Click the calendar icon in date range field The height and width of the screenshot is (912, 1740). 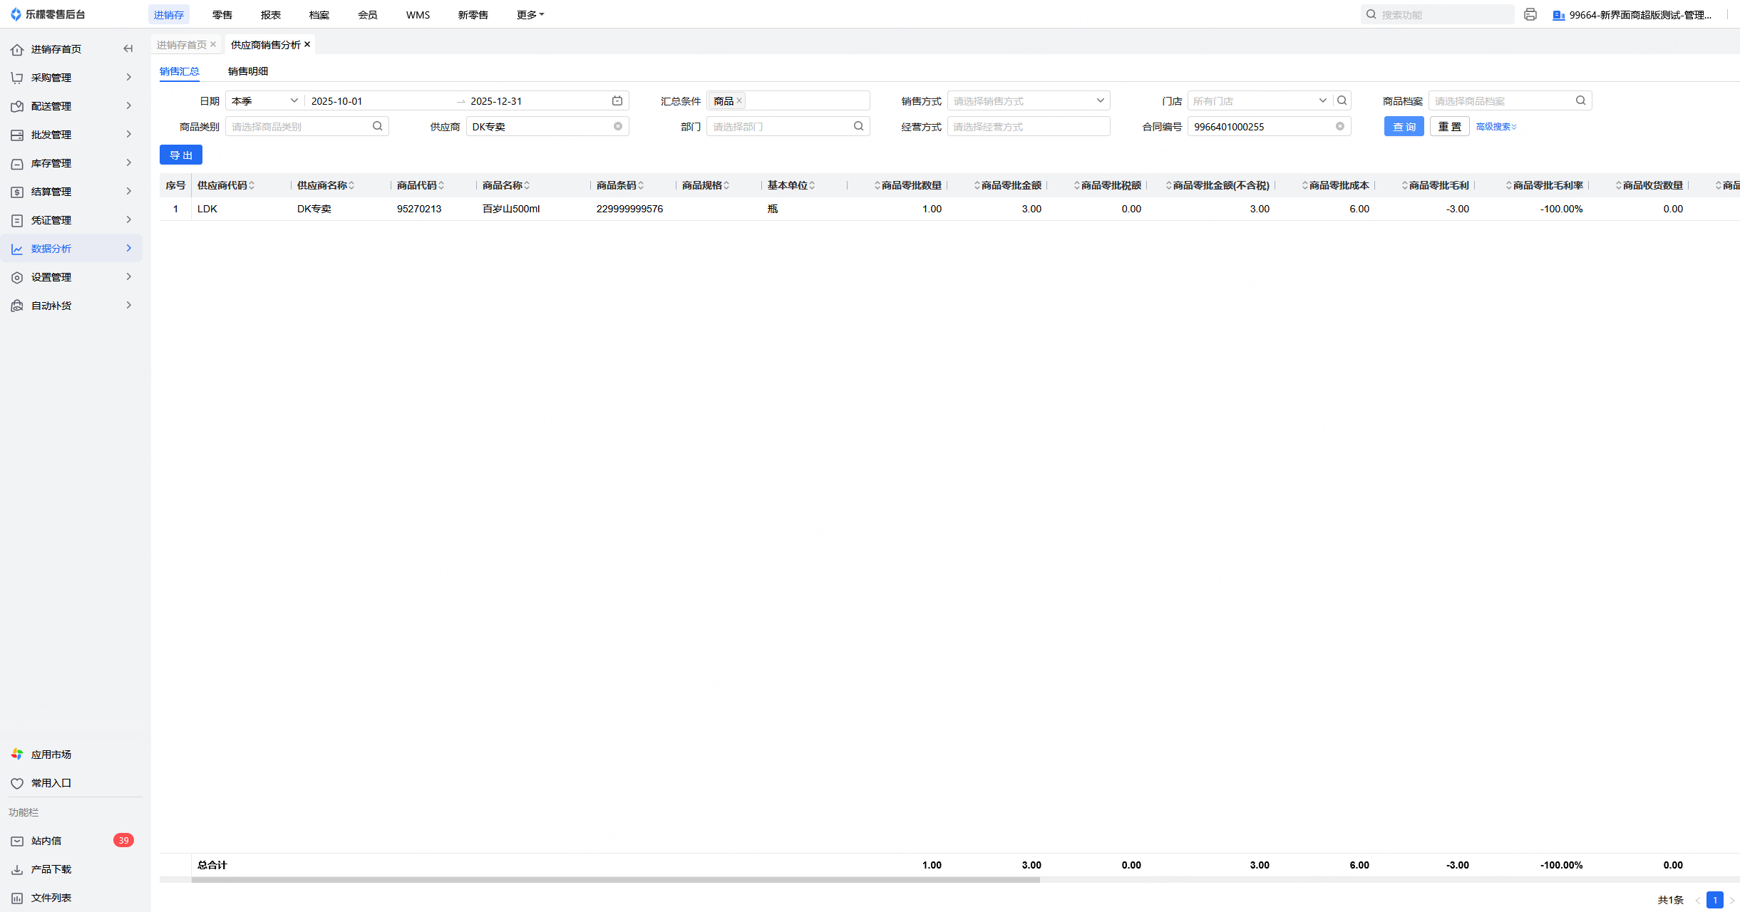click(x=617, y=101)
